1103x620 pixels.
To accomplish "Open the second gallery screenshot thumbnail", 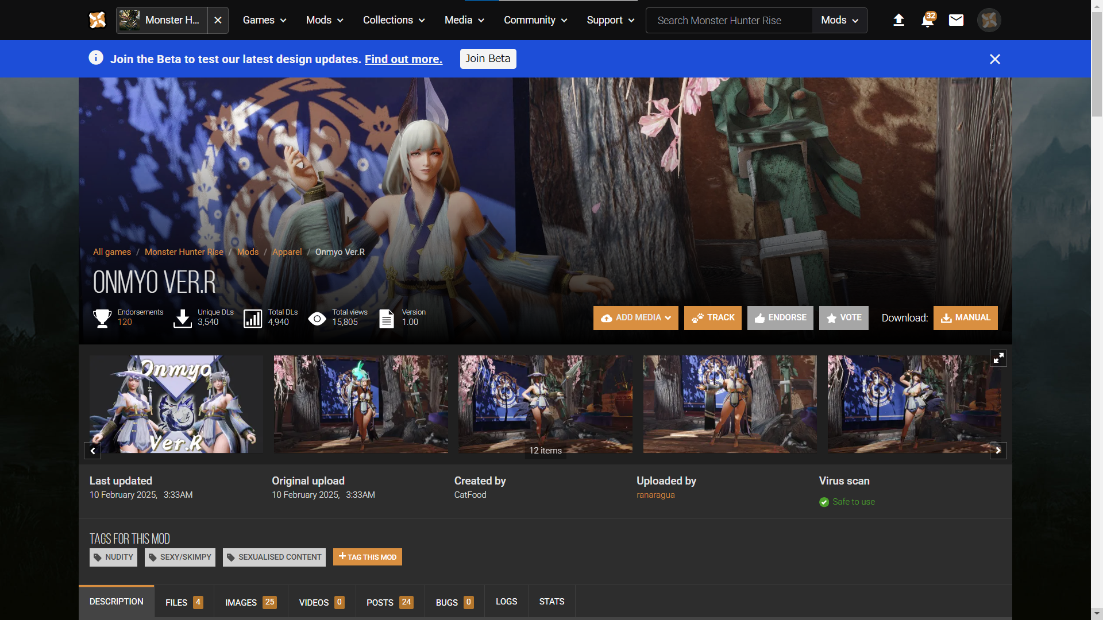I will pos(361,404).
